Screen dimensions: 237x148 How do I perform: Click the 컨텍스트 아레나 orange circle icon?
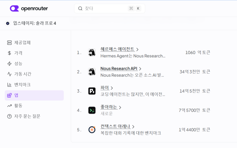pyautogui.click(x=92, y=129)
